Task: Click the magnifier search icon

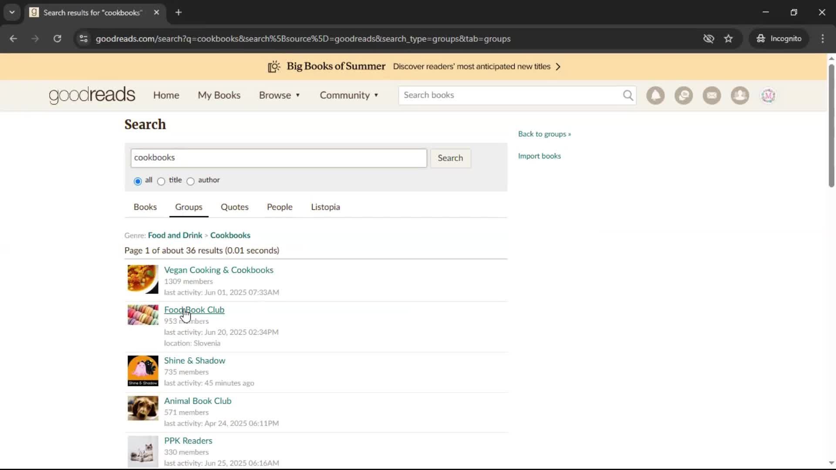Action: (x=628, y=95)
